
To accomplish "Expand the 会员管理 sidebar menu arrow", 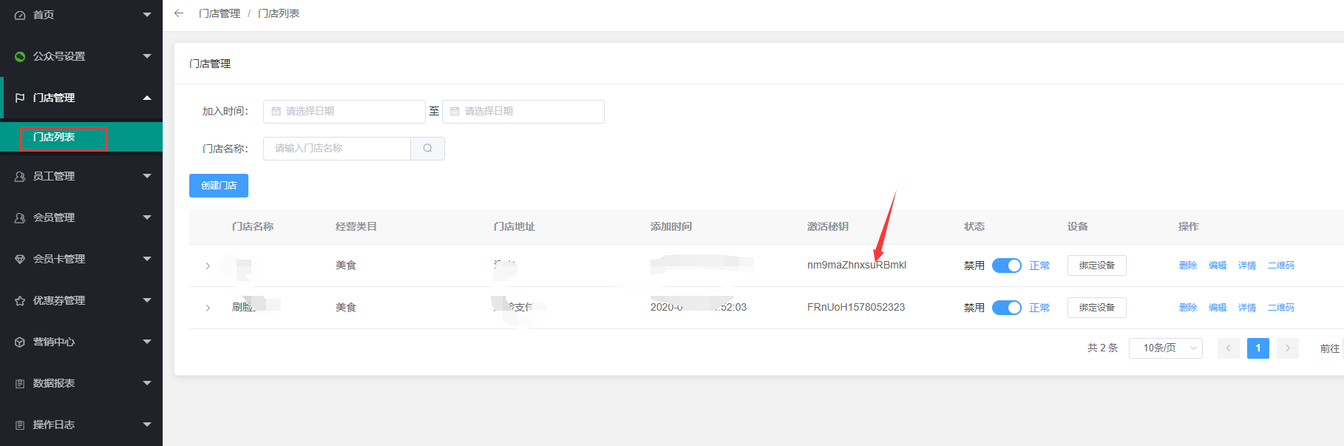I will click(x=147, y=217).
